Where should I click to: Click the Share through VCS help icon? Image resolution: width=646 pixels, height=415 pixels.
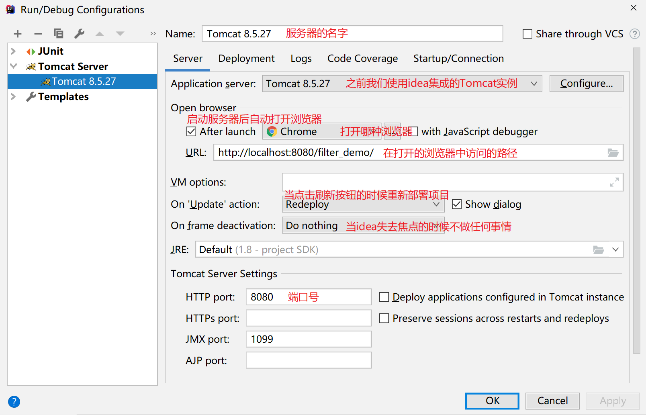pos(635,34)
